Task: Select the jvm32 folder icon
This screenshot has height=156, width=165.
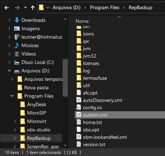Action: [79, 56]
